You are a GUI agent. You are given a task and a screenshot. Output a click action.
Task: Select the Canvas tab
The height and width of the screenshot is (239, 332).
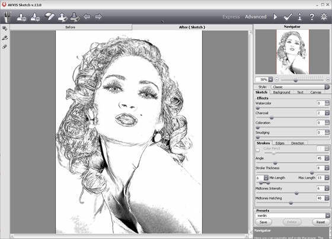pyautogui.click(x=315, y=92)
